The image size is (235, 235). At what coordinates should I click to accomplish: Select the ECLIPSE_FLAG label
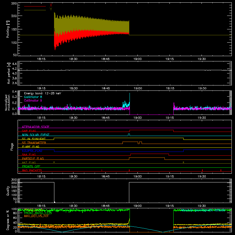tap(32, 151)
